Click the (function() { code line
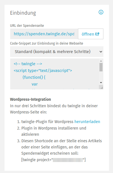Screen dimensions: 113x173 [x=34, y=77]
